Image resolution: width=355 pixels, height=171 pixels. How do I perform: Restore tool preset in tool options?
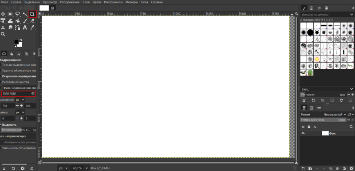click(13, 168)
